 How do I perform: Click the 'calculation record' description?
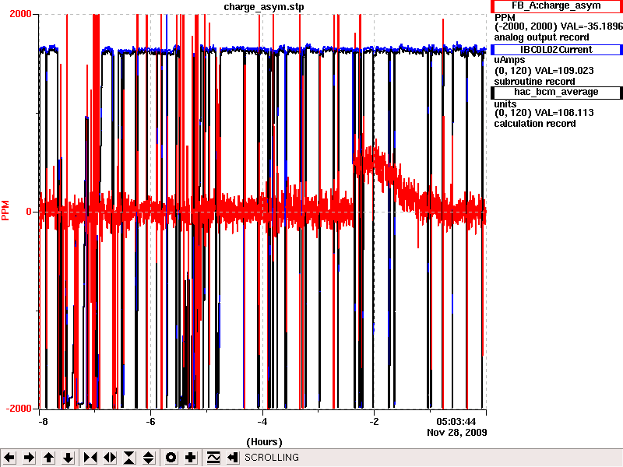click(x=535, y=124)
